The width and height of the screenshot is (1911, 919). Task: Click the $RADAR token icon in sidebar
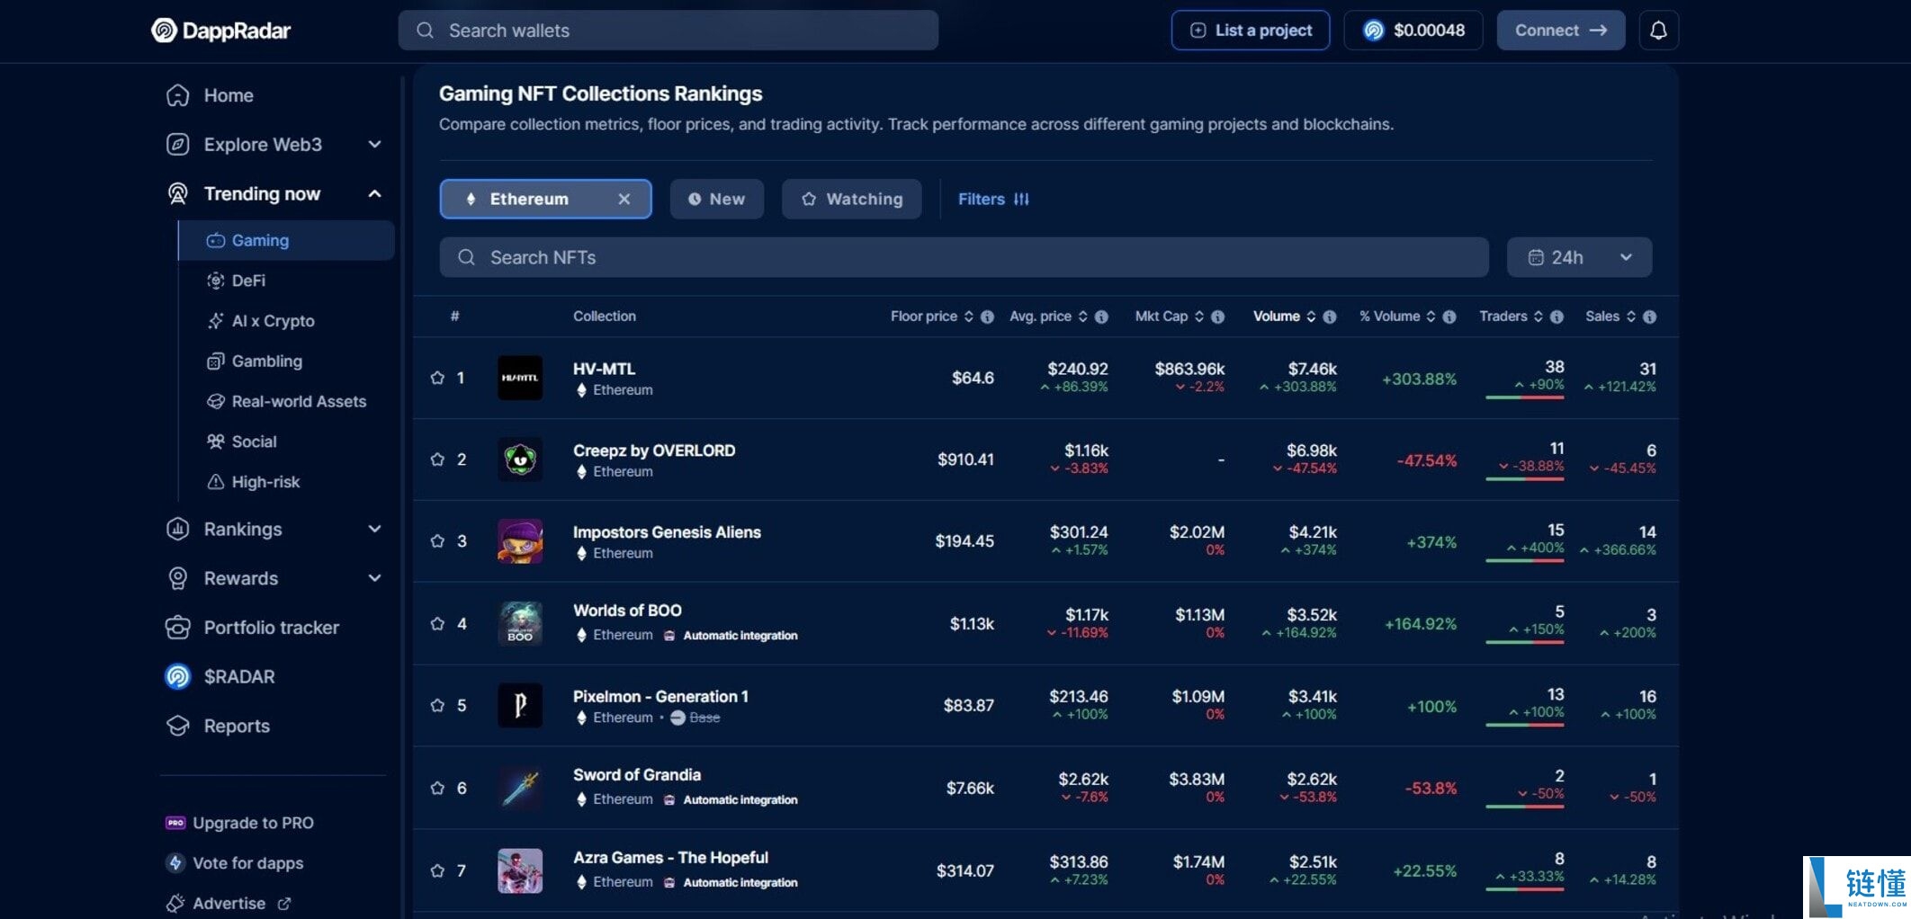178,676
